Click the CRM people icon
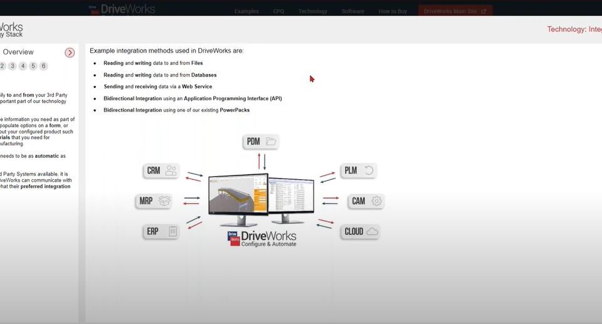The image size is (602, 324). pos(171,170)
